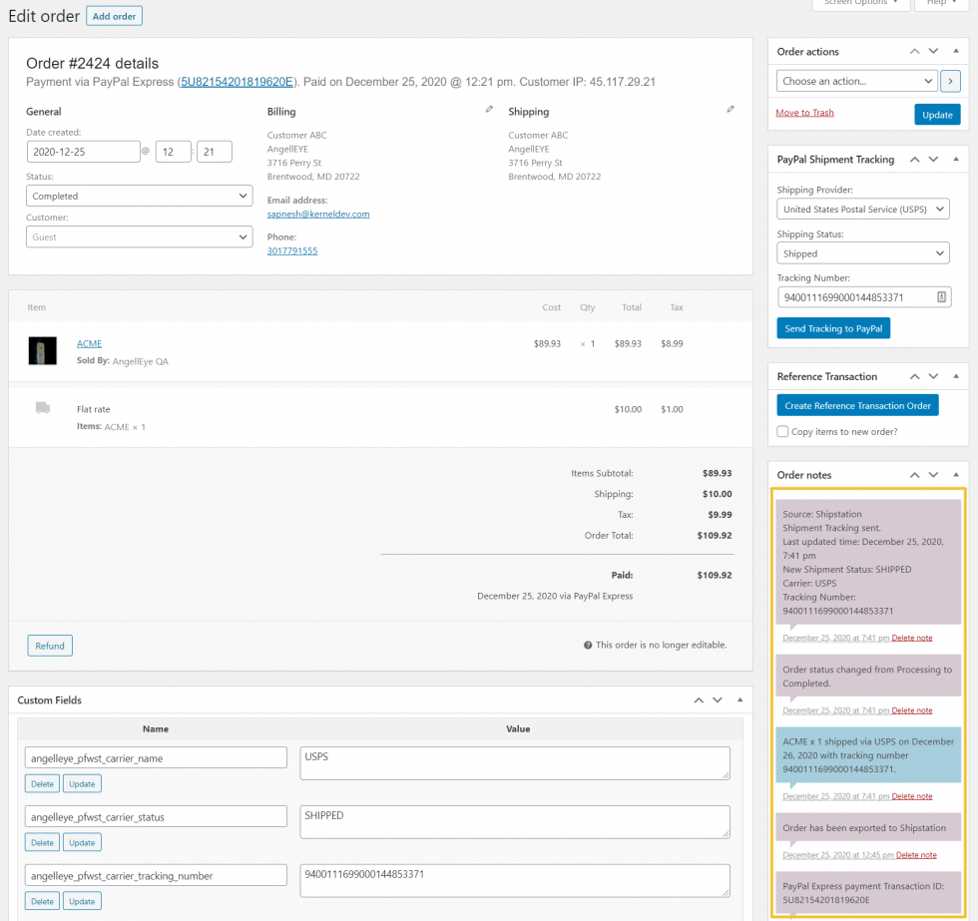Move Reference Transaction panel down
The image size is (978, 921).
(933, 376)
